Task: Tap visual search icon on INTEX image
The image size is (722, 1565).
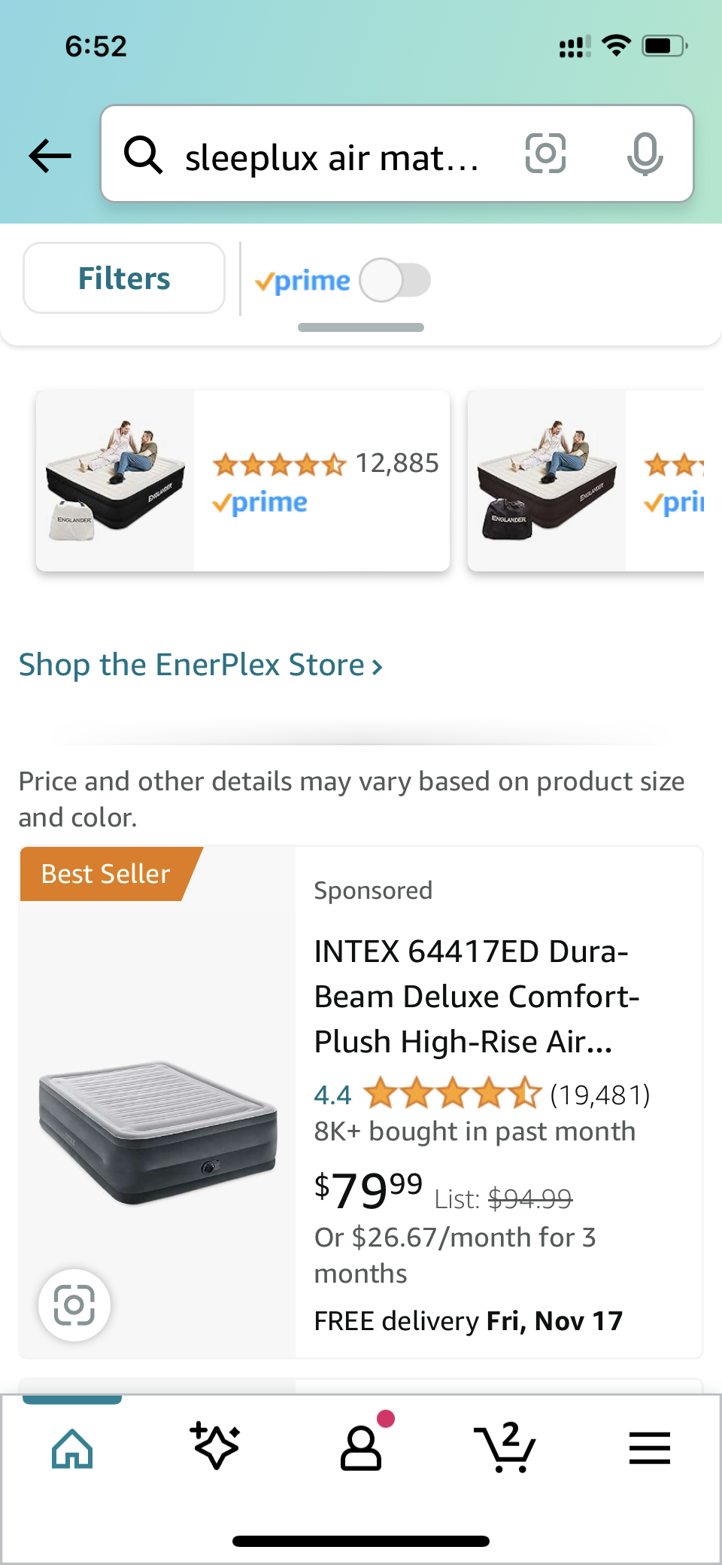Action: pyautogui.click(x=74, y=1305)
